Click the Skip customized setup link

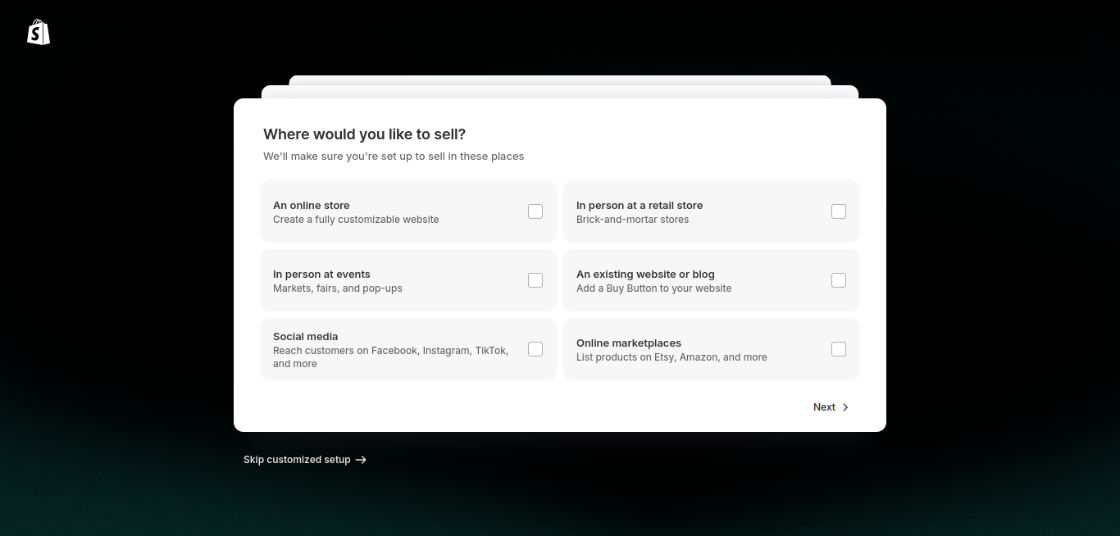tap(297, 460)
